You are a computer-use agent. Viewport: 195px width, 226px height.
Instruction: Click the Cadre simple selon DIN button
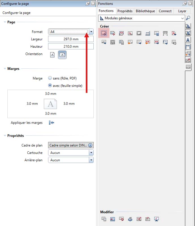(71, 145)
